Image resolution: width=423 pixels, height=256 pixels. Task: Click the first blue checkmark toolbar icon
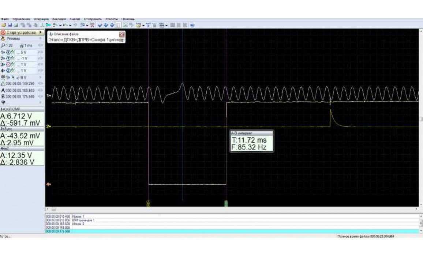[x=100, y=25]
